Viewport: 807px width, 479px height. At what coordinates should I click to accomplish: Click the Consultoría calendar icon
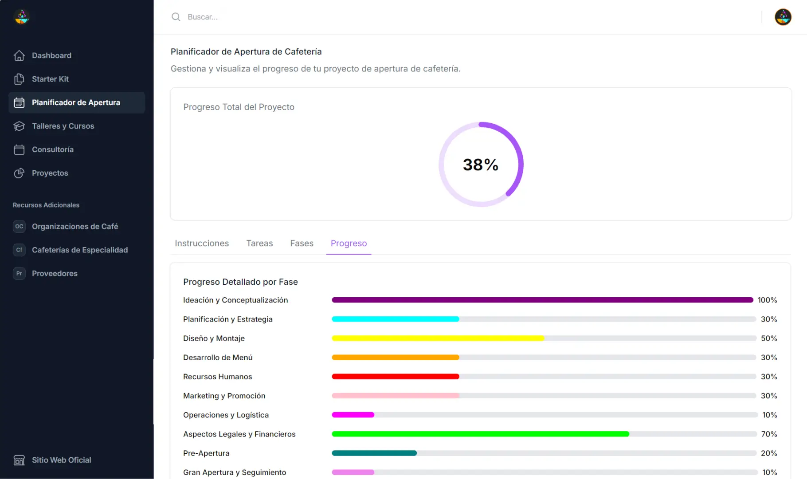19,149
